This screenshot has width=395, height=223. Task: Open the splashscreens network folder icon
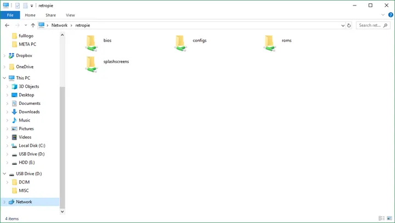point(91,64)
